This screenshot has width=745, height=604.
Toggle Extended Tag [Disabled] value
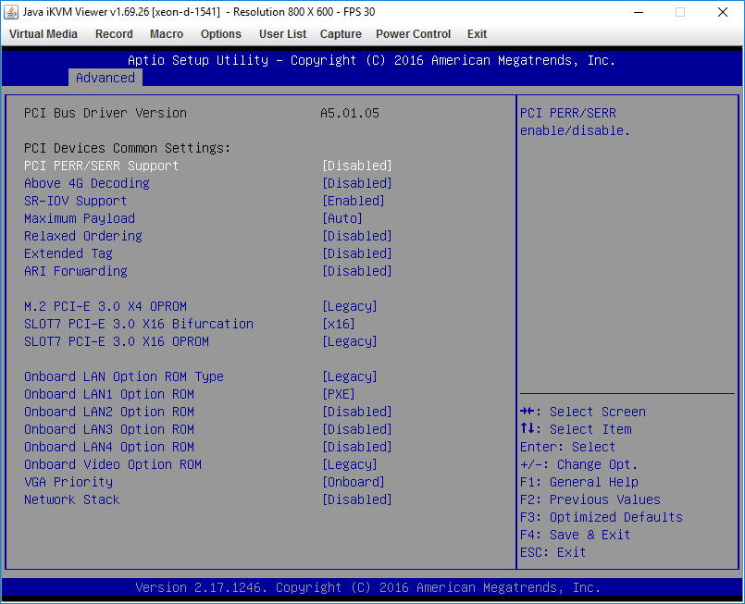pyautogui.click(x=357, y=253)
